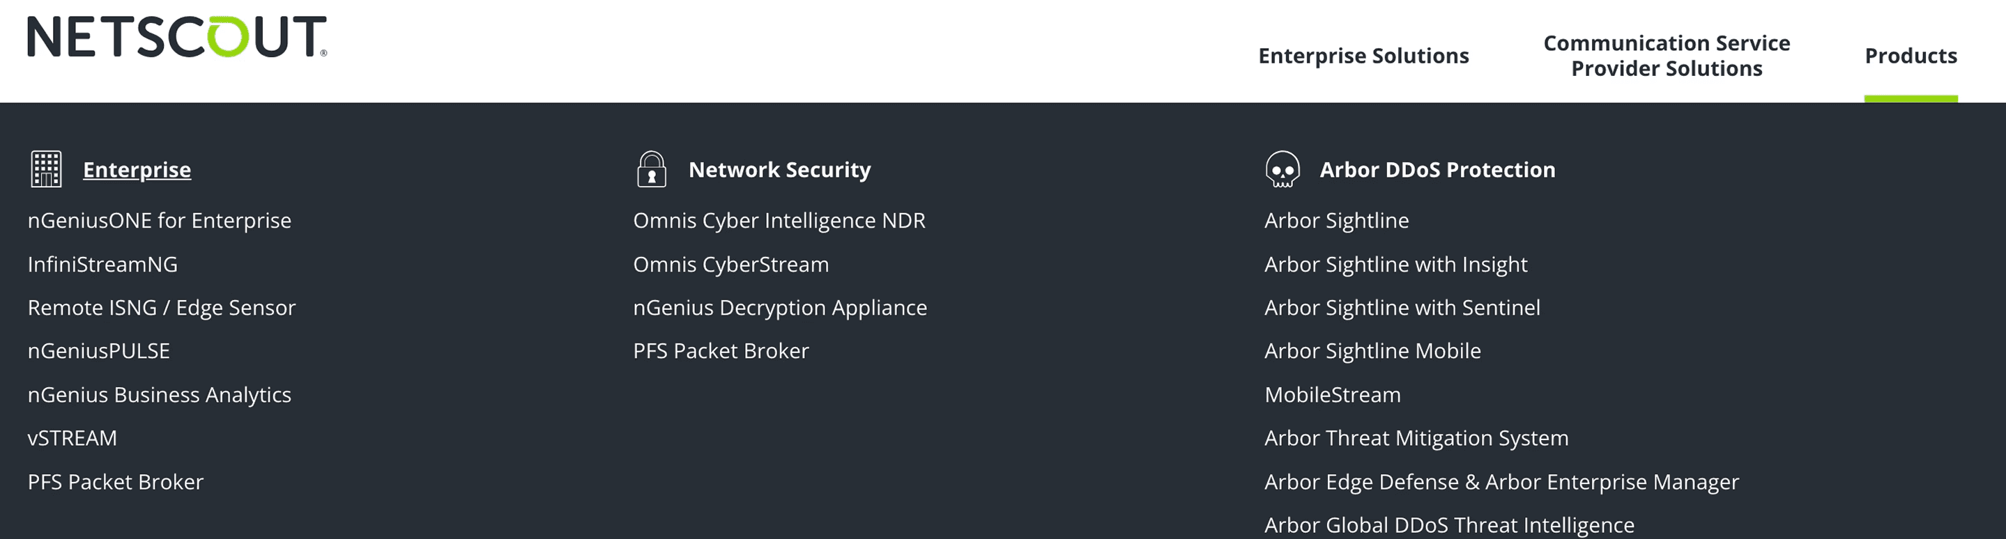Select Arbor Threat Mitigation System
The width and height of the screenshot is (2006, 539).
point(1416,439)
